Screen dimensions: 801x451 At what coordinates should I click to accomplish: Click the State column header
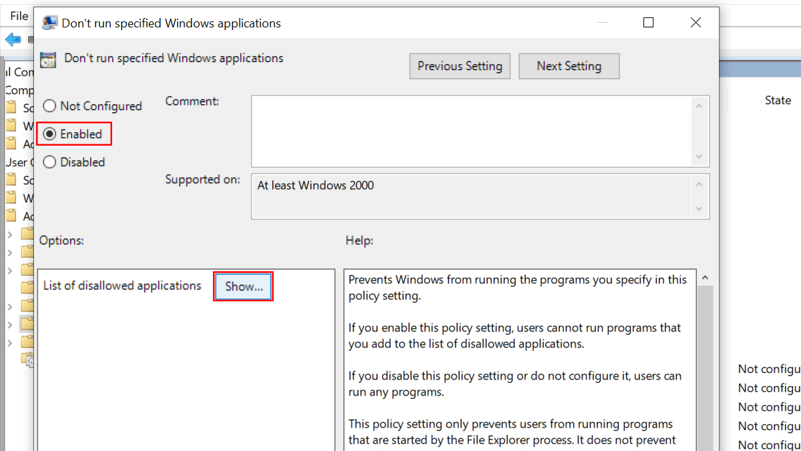pos(778,100)
